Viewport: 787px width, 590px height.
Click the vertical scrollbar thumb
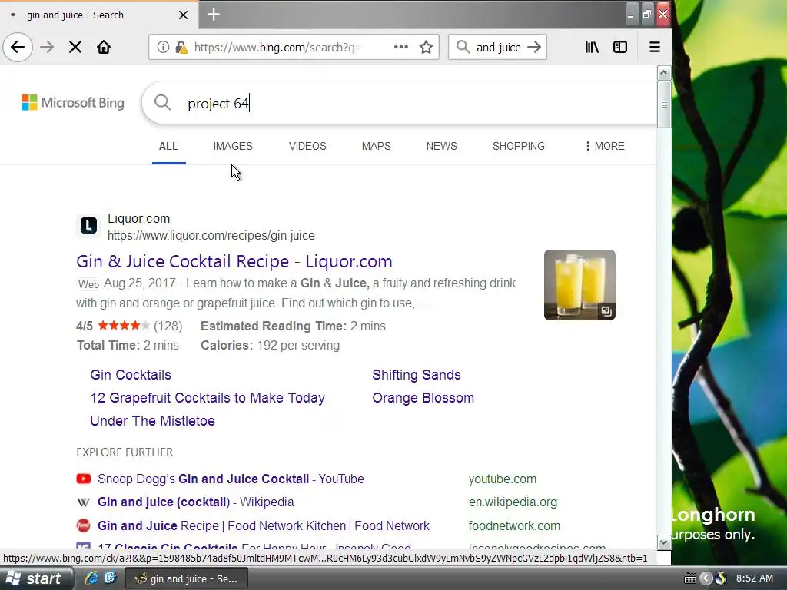point(664,104)
